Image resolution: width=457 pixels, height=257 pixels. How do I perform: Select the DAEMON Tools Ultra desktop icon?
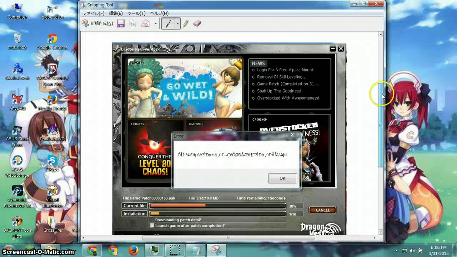17,227
